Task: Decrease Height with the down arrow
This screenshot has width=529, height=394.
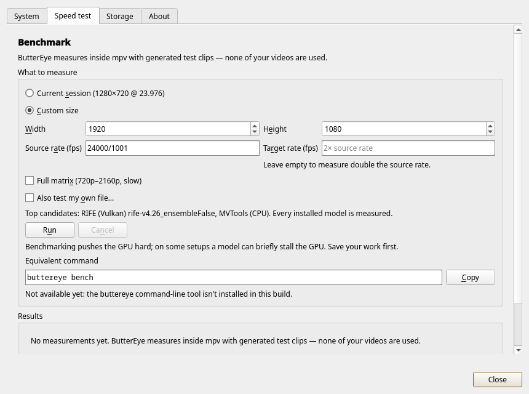Action: click(490, 132)
